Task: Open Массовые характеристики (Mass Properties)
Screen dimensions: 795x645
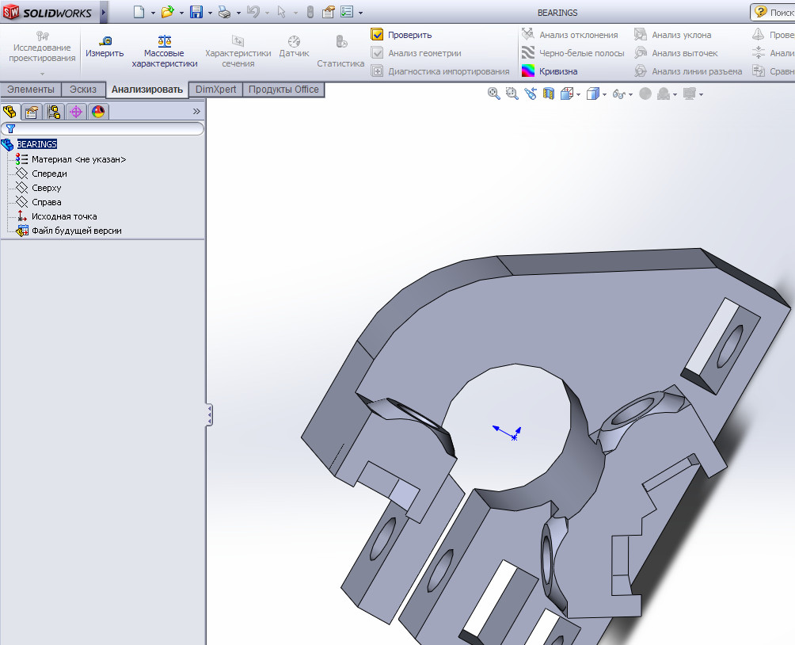Action: (x=165, y=50)
